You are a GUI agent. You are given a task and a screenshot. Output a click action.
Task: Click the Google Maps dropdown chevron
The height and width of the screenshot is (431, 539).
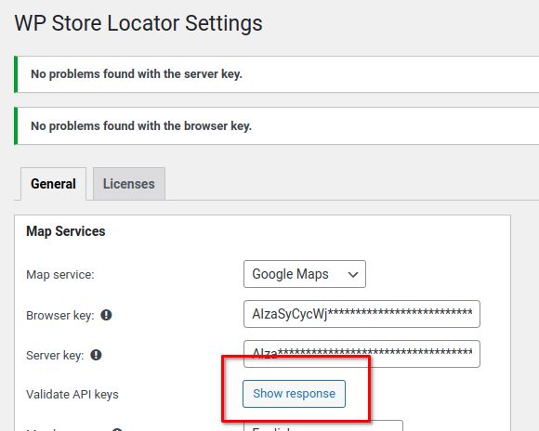(x=353, y=275)
